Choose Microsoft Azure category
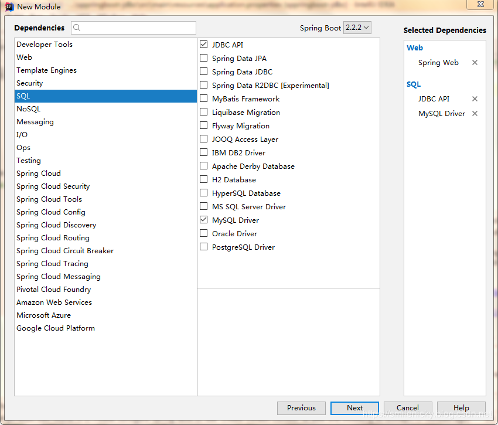The width and height of the screenshot is (498, 425). pyautogui.click(x=105, y=315)
